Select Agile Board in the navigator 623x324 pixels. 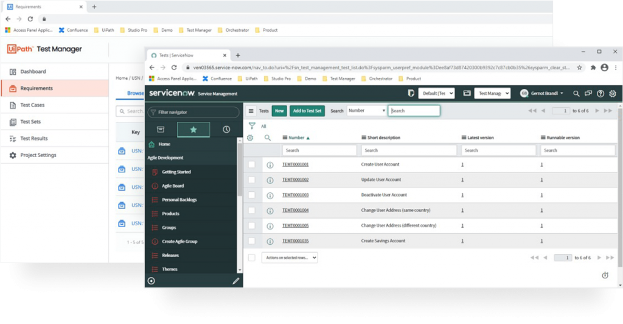(173, 186)
